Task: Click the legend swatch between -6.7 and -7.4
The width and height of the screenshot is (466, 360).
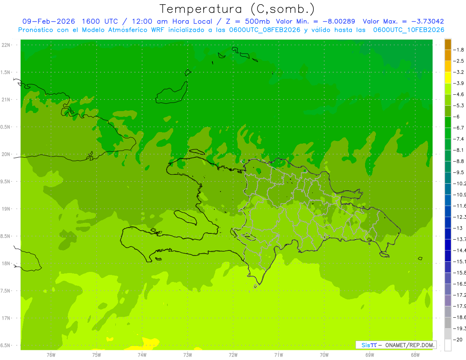Action: point(448,133)
